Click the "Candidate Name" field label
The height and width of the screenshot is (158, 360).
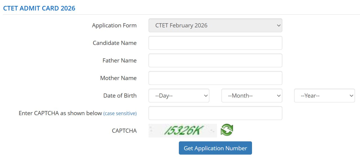click(115, 43)
